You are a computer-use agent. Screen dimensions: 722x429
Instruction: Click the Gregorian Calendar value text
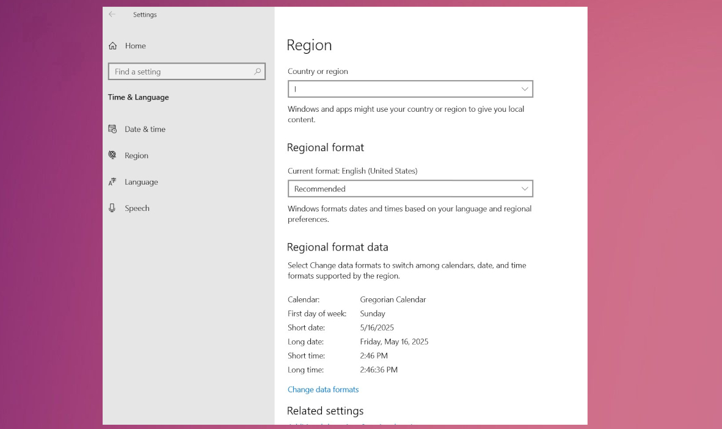click(x=393, y=300)
